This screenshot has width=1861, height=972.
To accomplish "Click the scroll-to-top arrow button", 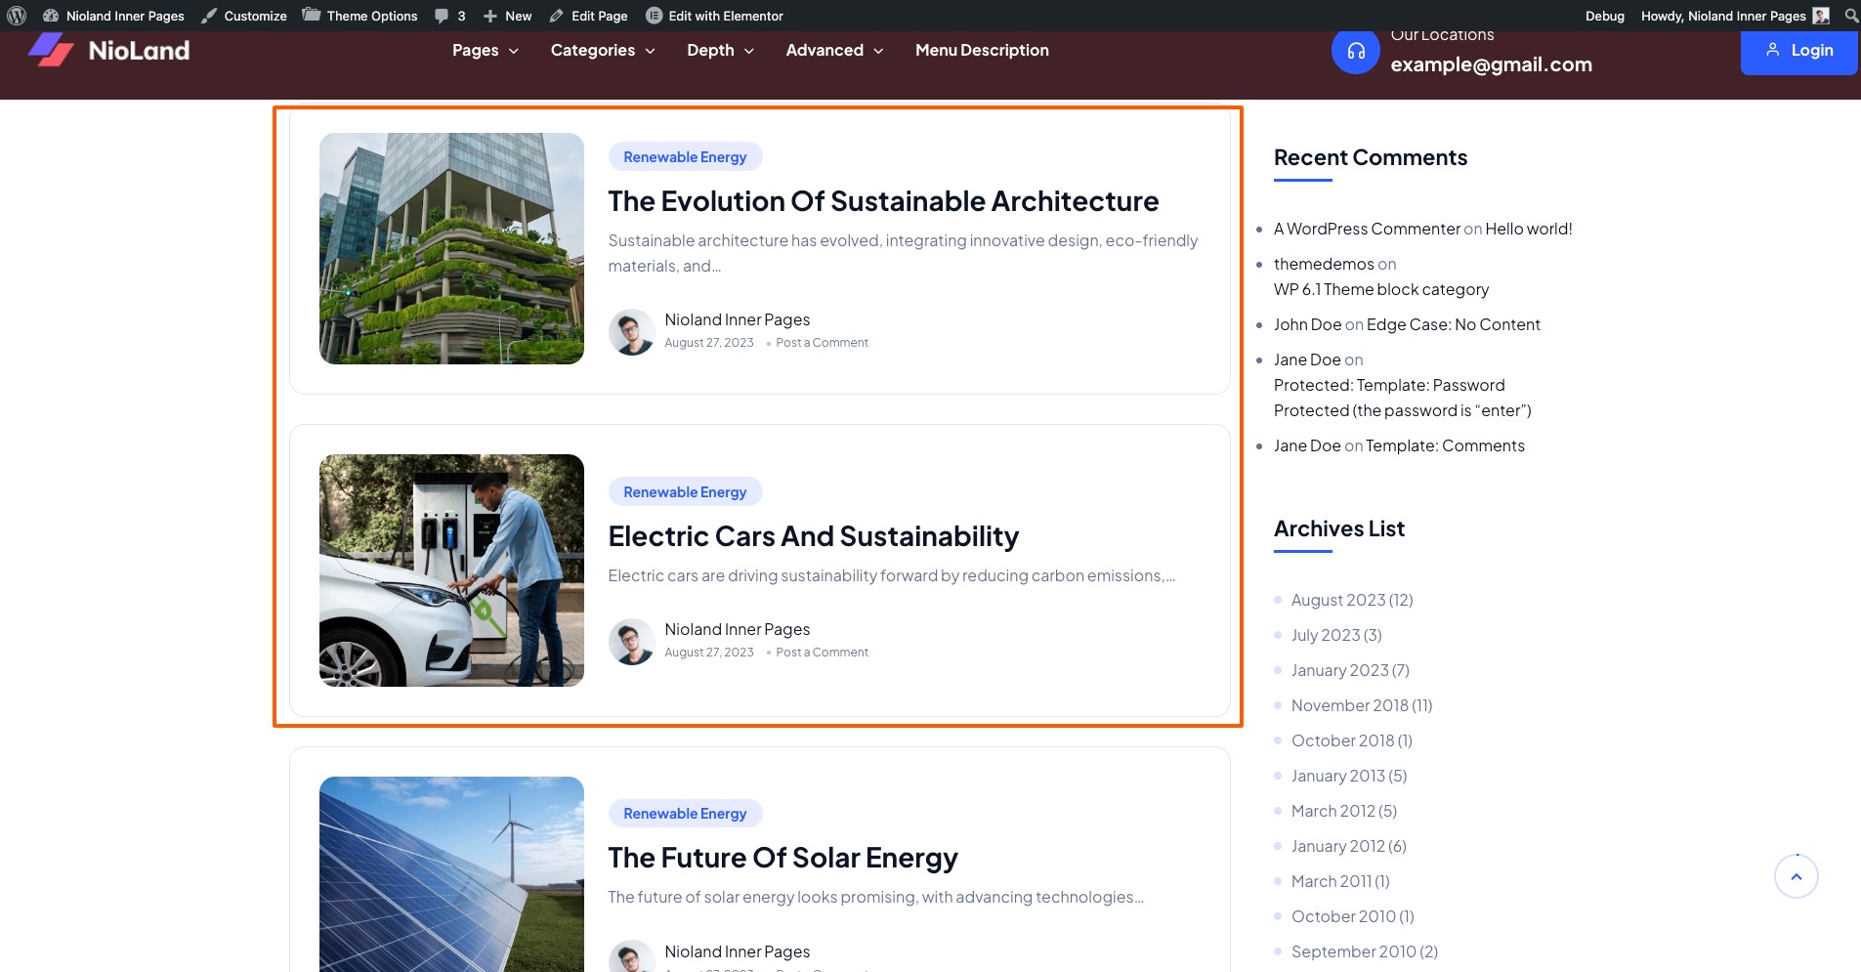I will (x=1795, y=876).
